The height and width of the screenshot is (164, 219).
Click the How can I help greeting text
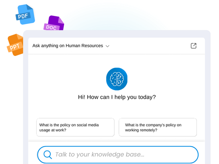(x=117, y=97)
